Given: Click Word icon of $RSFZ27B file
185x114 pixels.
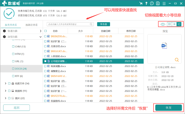Looking at the screenshot, I should click(48, 96).
